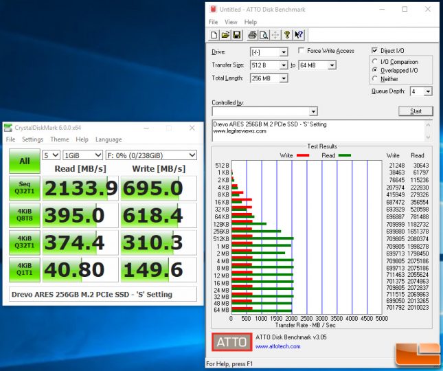Select the I/O Comparison radio button

coord(374,62)
